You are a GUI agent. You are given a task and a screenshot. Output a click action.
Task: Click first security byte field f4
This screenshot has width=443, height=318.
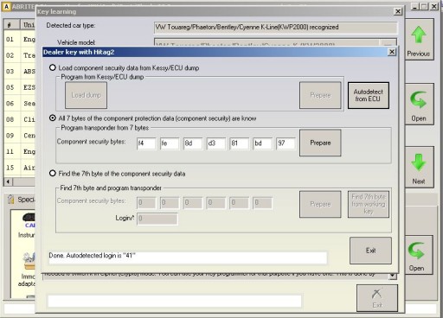146,143
